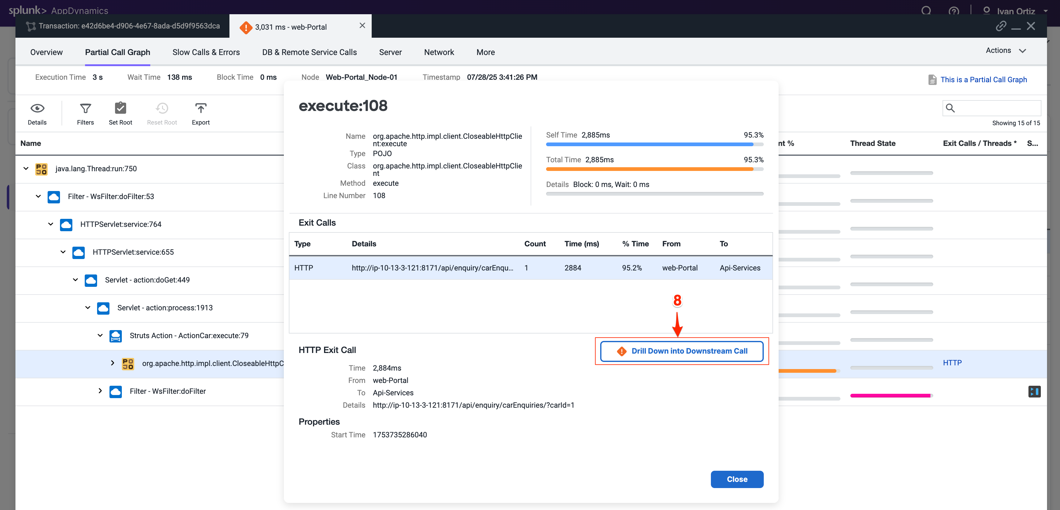
Task: Copy link via chain icon
Action: [x=1001, y=26]
